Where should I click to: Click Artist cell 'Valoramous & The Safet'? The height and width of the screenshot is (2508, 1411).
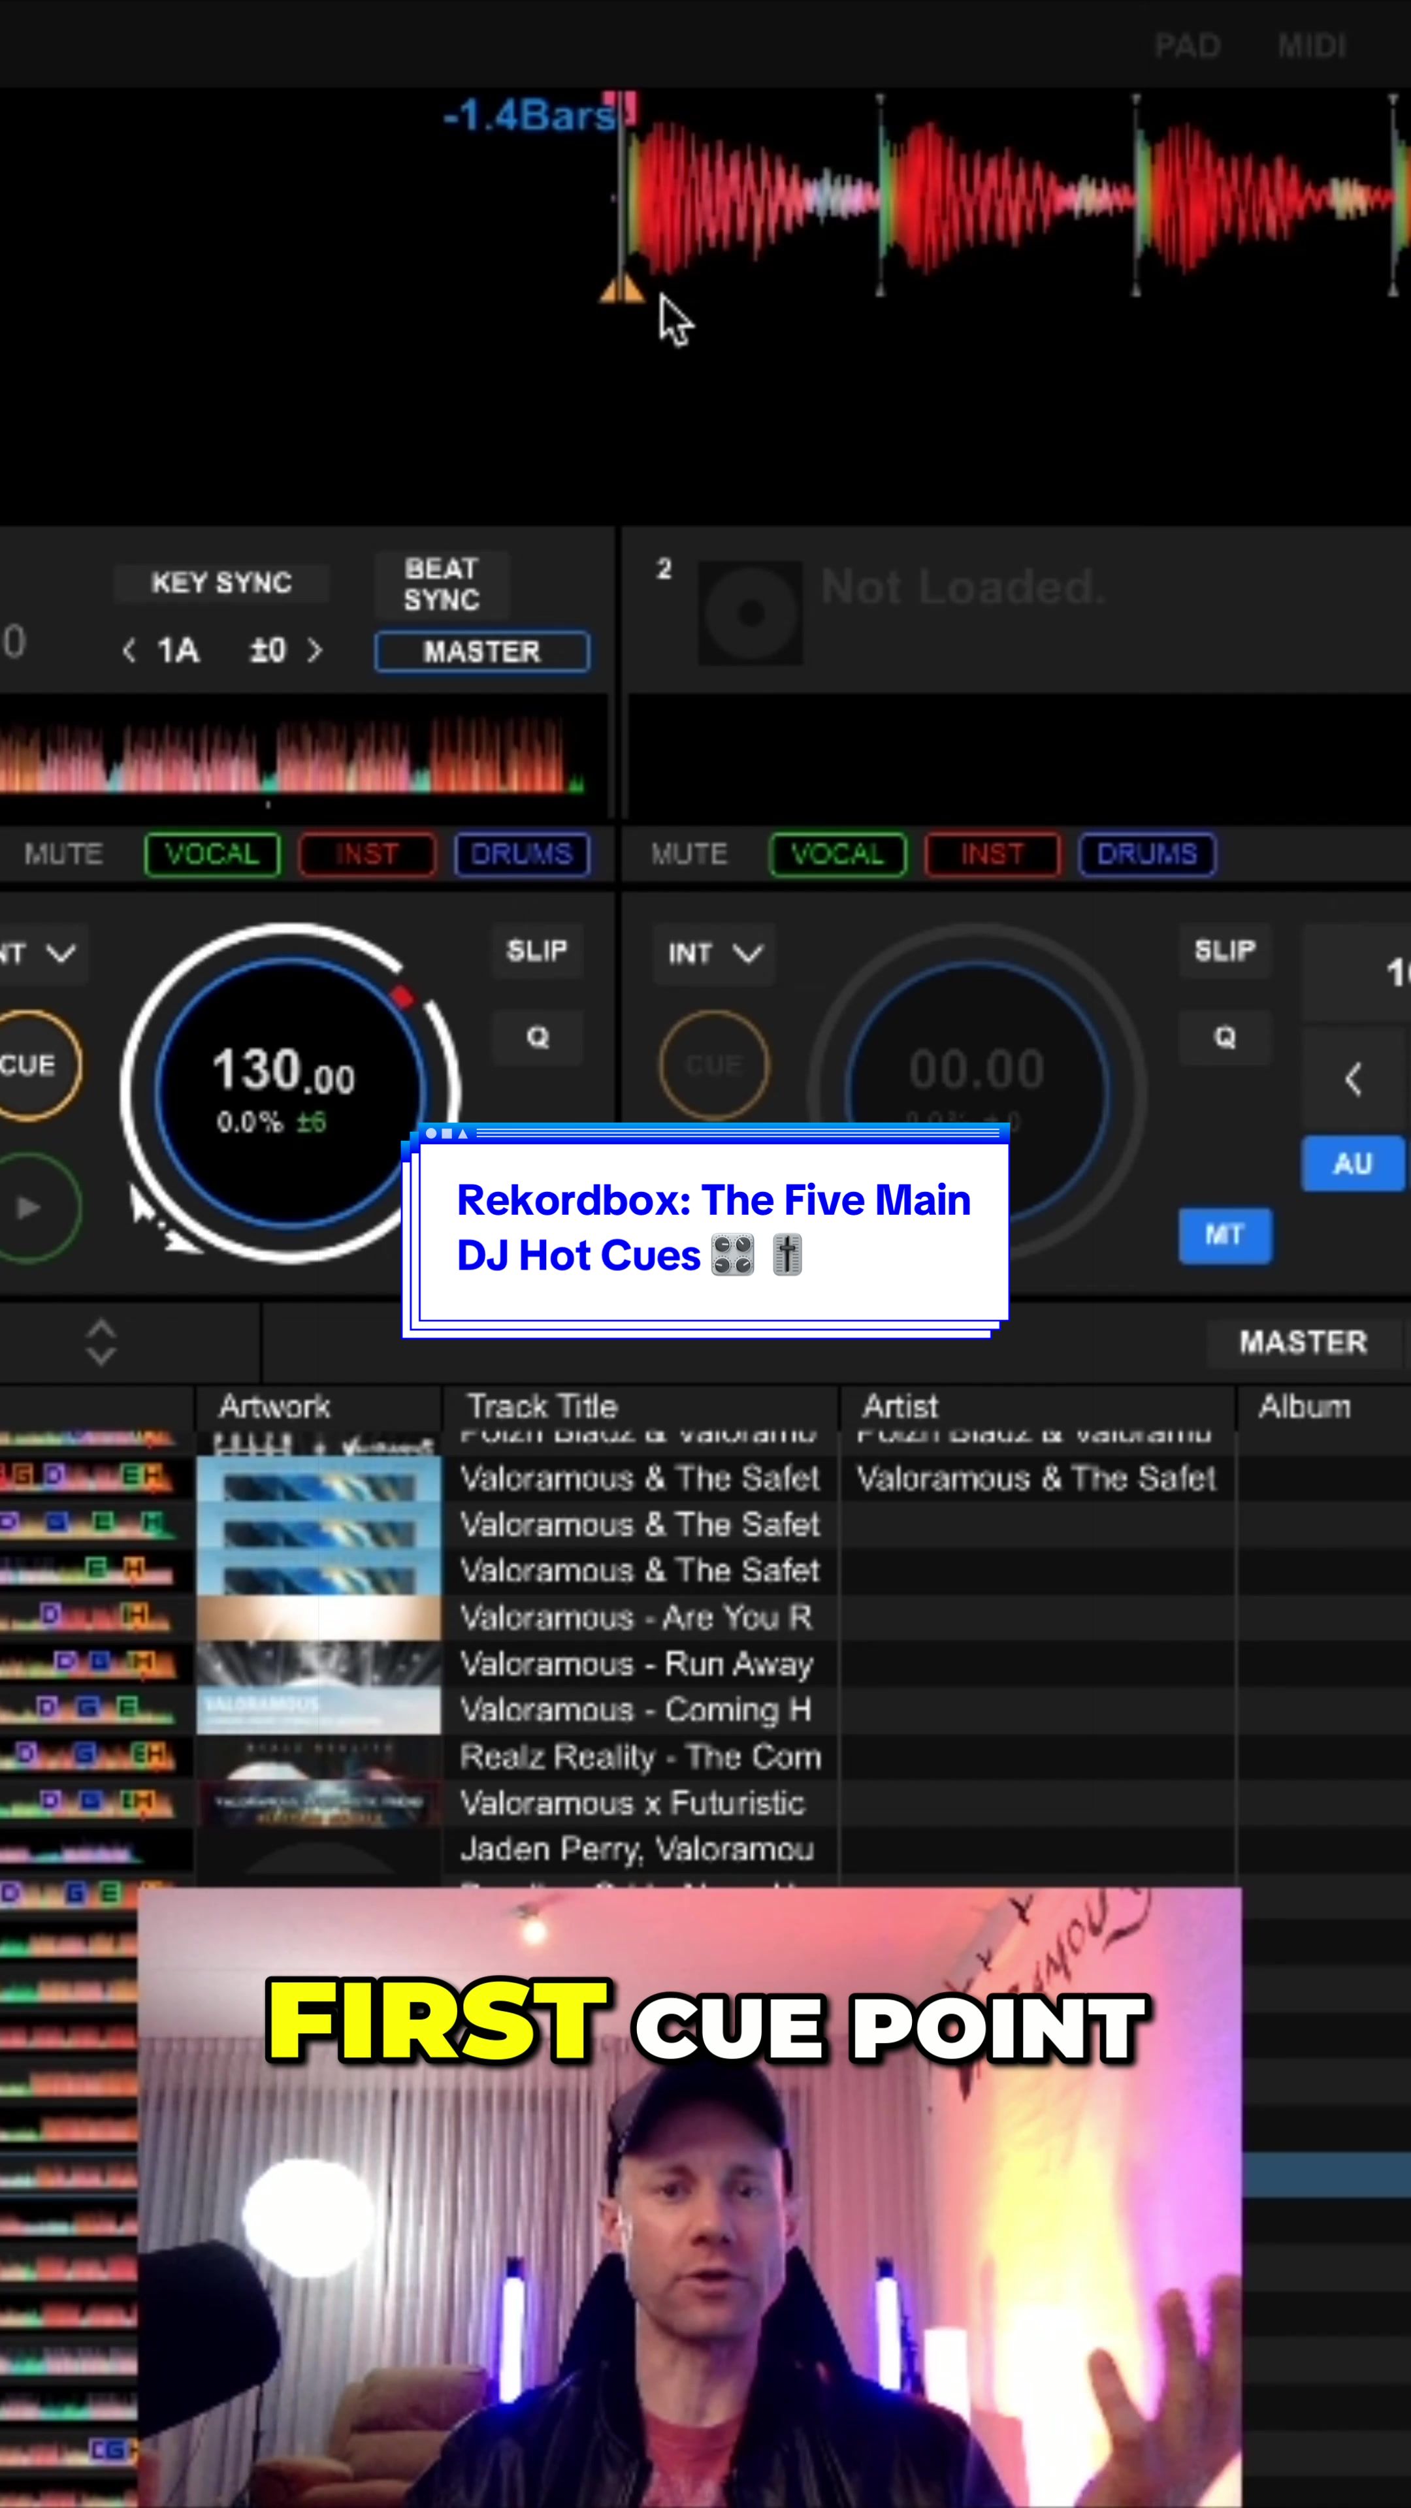1036,1478
